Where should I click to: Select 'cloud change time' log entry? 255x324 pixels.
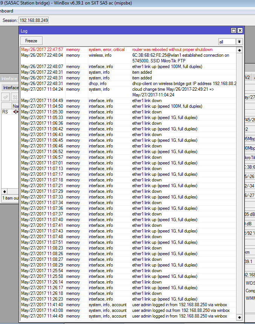[x=128, y=92]
